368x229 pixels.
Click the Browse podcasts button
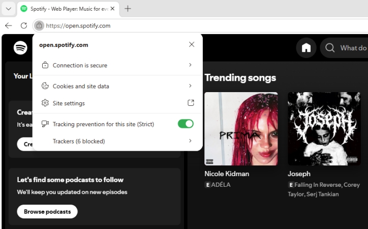[x=47, y=212]
